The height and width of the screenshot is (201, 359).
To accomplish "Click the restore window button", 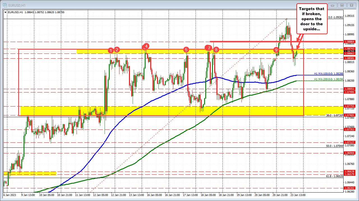I will [x=342, y=5].
